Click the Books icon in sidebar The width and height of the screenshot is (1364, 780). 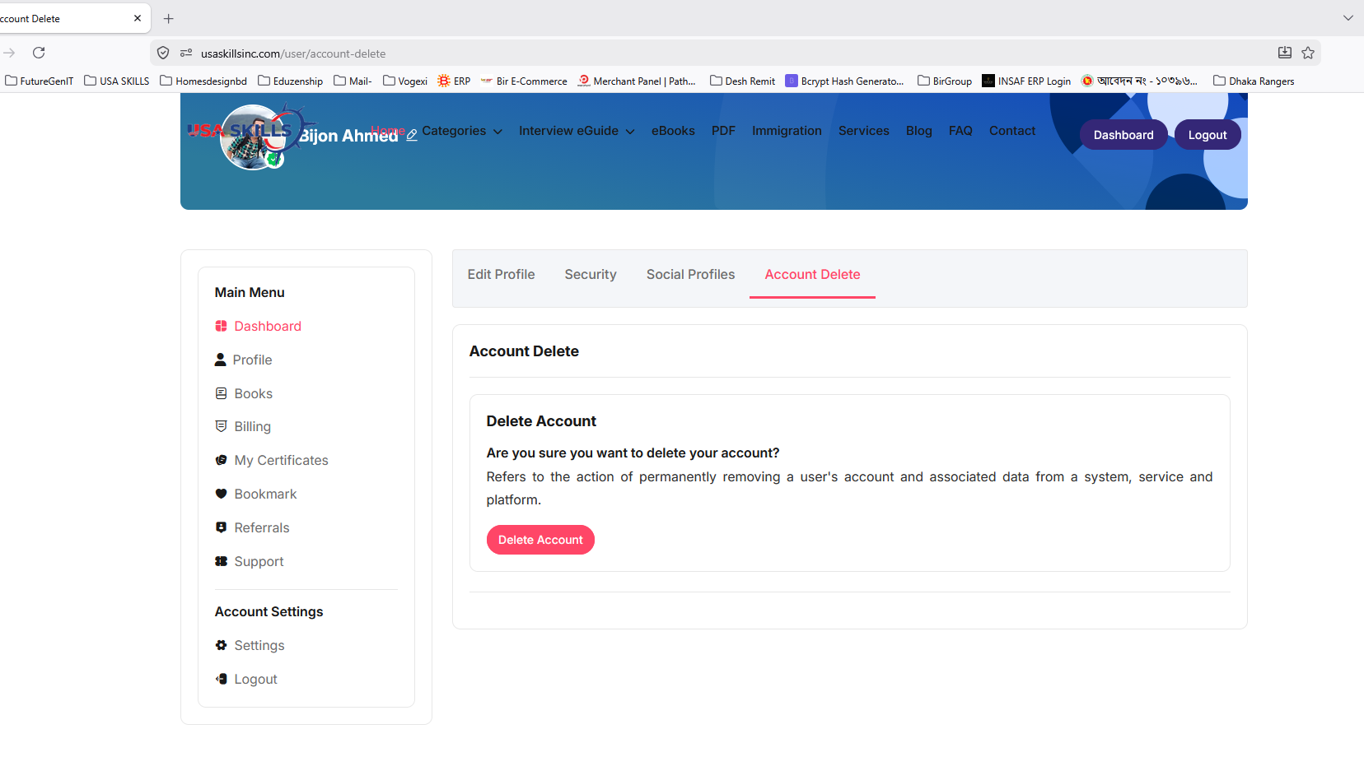221,393
